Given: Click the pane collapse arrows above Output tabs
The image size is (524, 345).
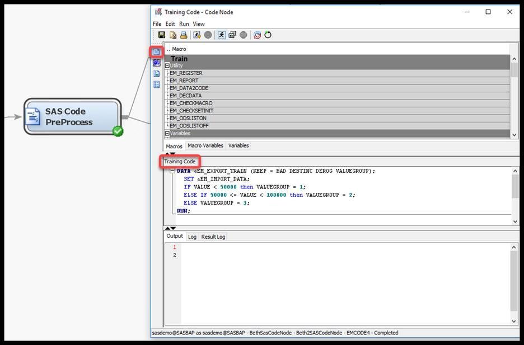Looking at the screenshot, I should click(170, 228).
